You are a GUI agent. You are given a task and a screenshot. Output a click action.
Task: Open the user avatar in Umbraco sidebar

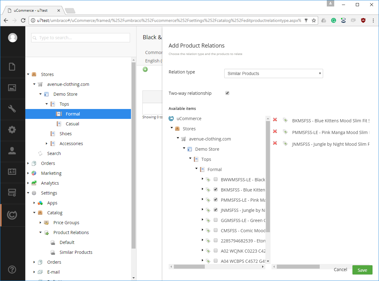point(13,38)
